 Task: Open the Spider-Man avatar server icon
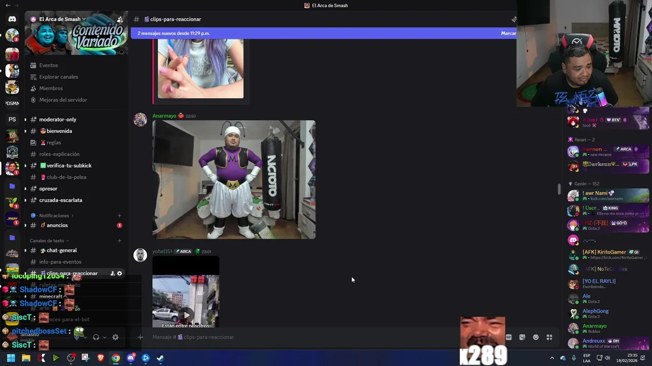click(x=12, y=54)
